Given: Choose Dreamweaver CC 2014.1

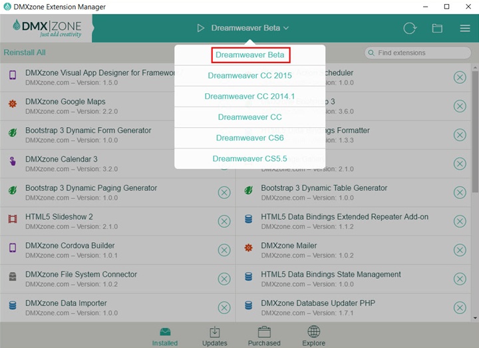Looking at the screenshot, I should click(250, 96).
